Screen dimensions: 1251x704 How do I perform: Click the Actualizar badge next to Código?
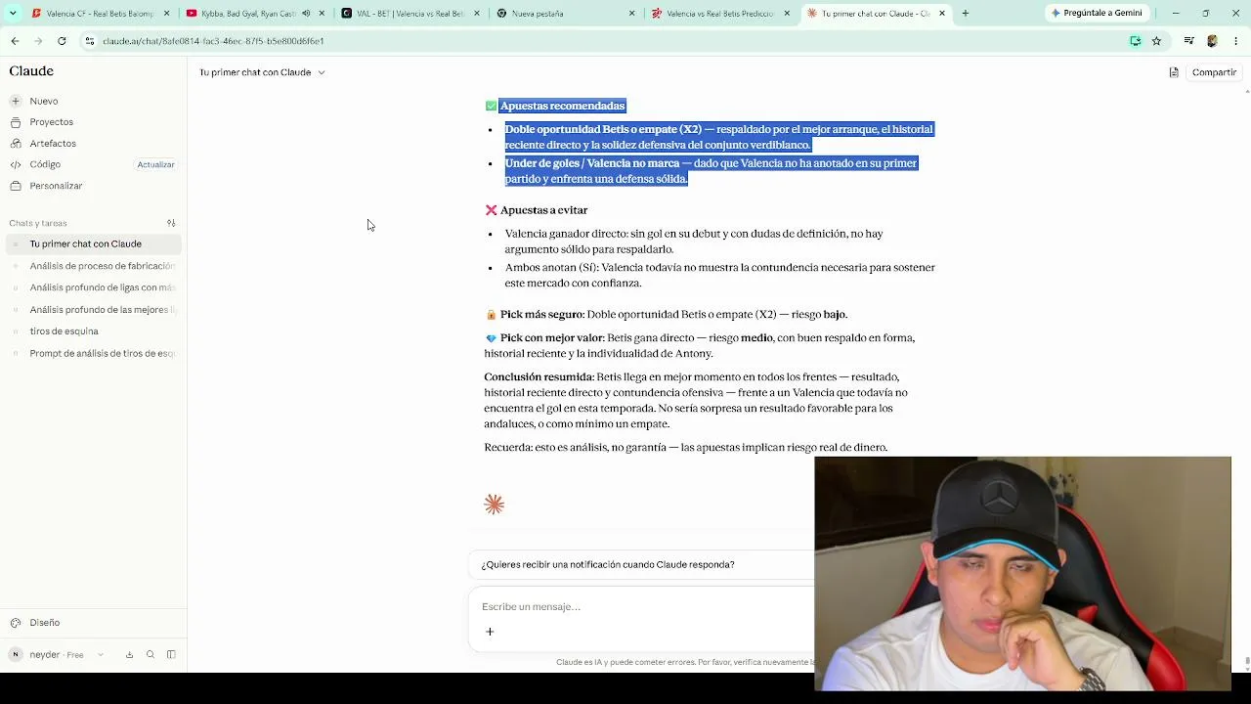coord(155,164)
